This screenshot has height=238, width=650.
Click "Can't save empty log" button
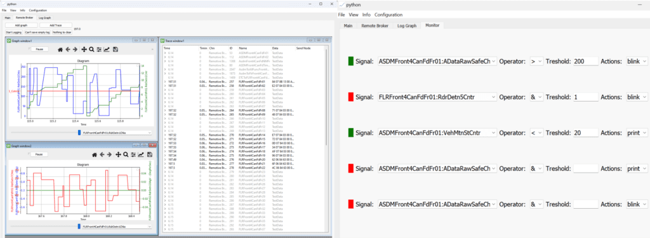pos(37,32)
